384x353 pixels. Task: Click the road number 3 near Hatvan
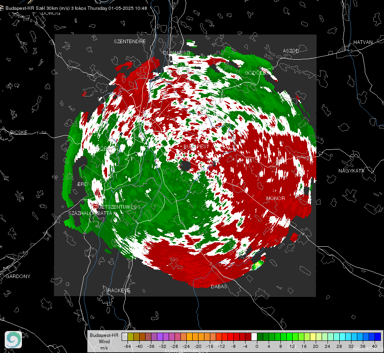(351, 51)
